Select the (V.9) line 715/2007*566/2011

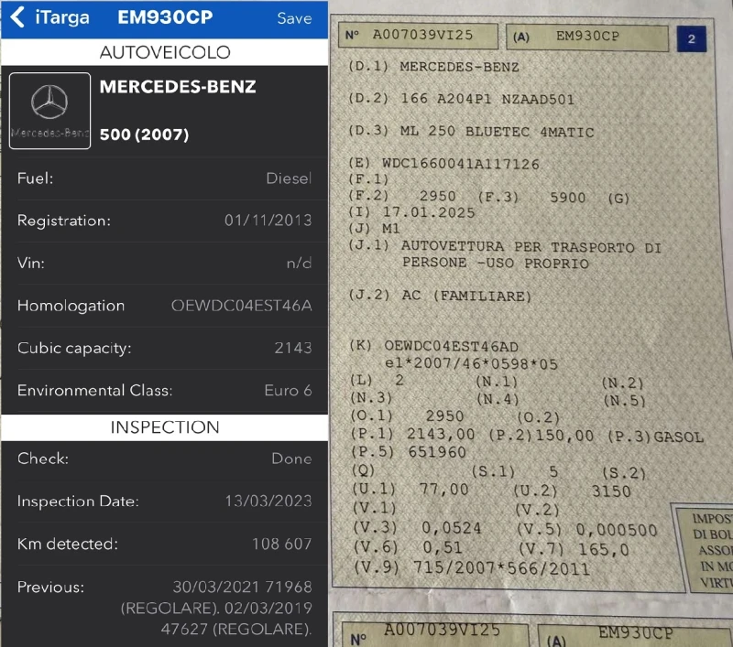pyautogui.click(x=472, y=568)
